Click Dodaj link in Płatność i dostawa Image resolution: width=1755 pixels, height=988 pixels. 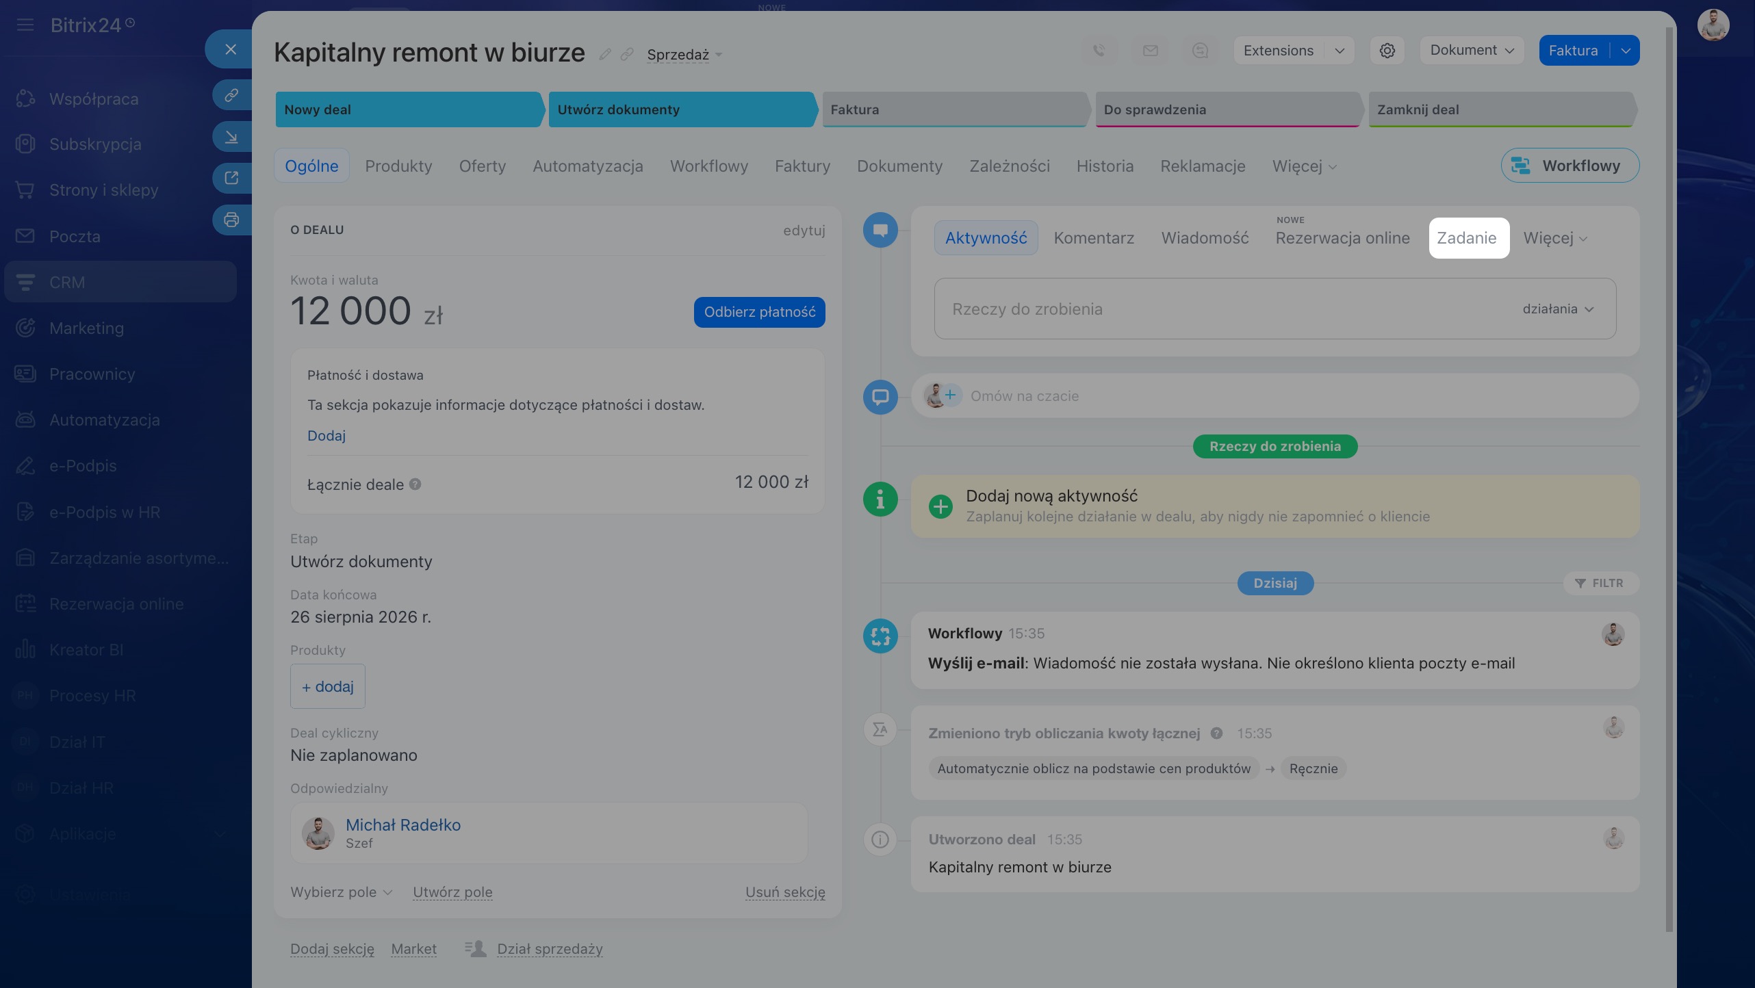[326, 436]
